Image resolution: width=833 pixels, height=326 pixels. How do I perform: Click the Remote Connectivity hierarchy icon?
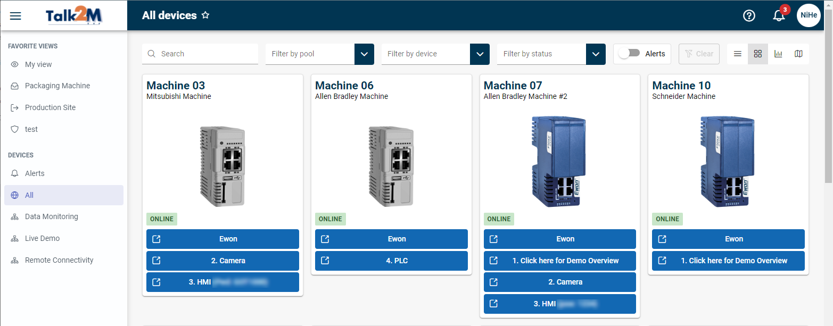pyautogui.click(x=15, y=260)
